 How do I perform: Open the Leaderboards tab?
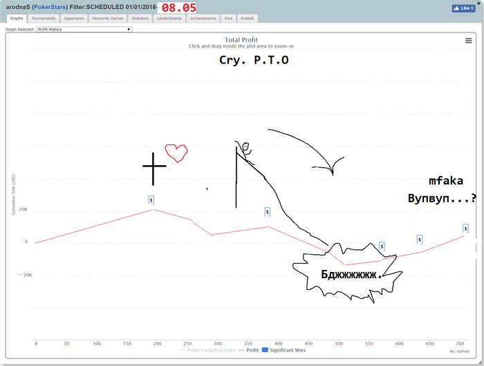tap(169, 19)
